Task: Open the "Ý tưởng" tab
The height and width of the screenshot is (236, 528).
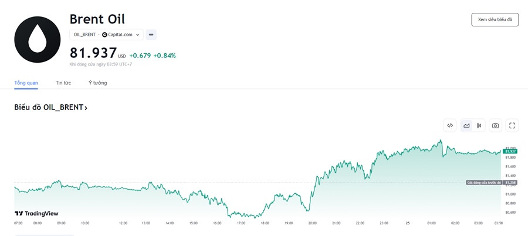Action: (97, 83)
